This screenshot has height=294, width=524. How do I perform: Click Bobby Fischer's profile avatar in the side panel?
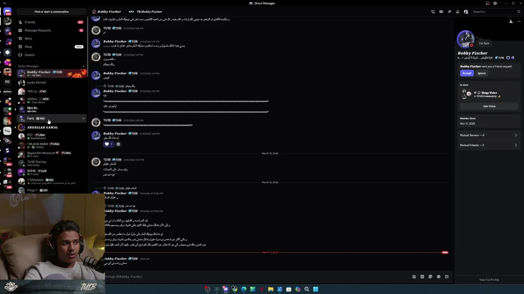[x=465, y=39]
